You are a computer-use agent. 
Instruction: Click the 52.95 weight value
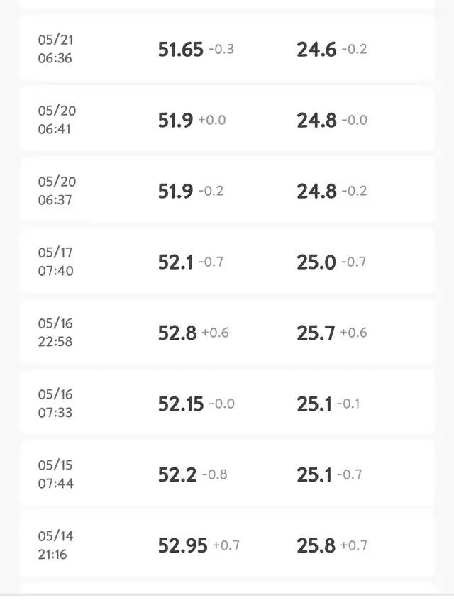pos(182,545)
